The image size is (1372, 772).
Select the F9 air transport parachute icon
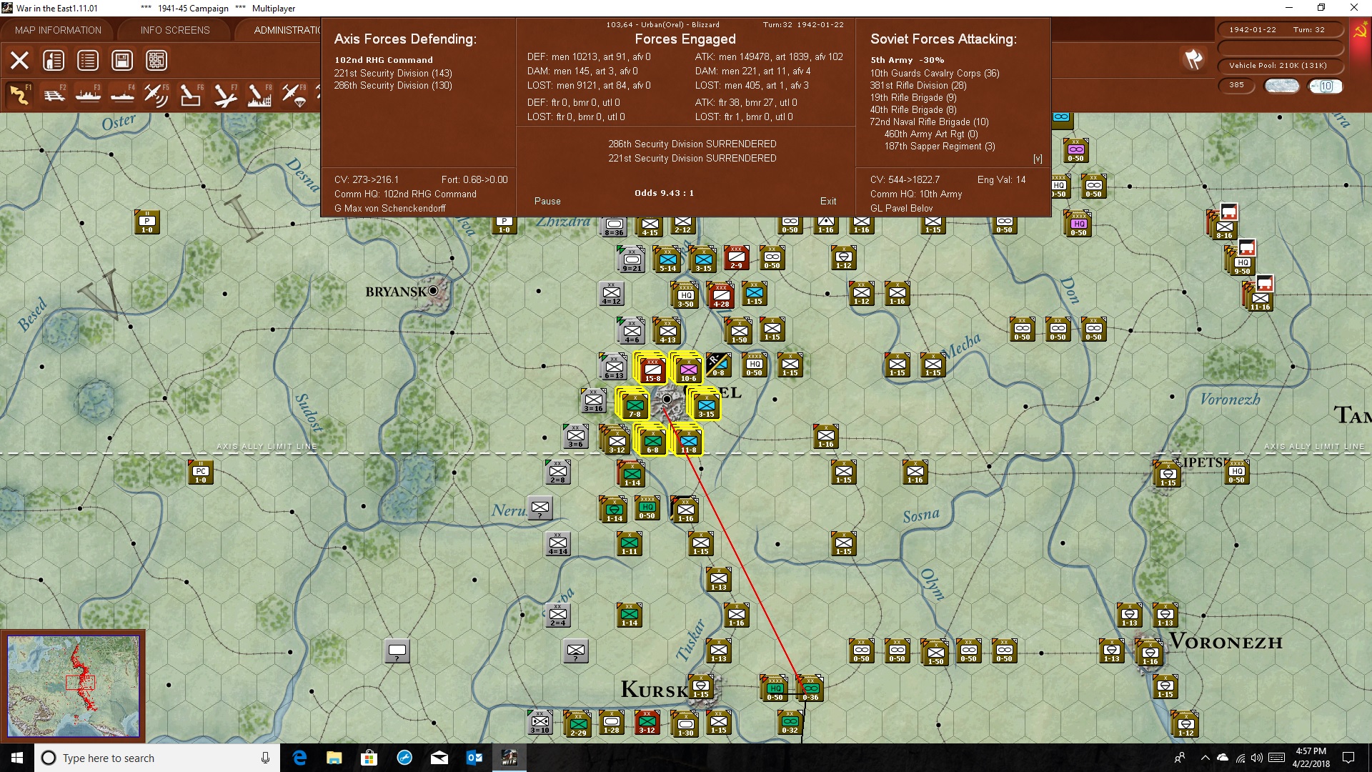click(x=294, y=94)
